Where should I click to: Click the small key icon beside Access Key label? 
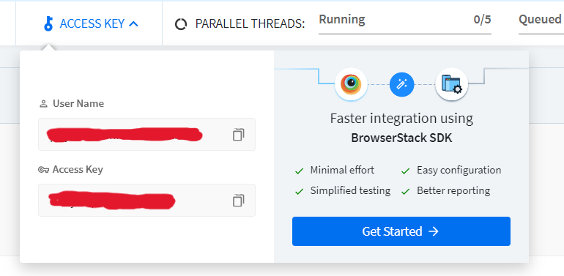[x=43, y=170]
